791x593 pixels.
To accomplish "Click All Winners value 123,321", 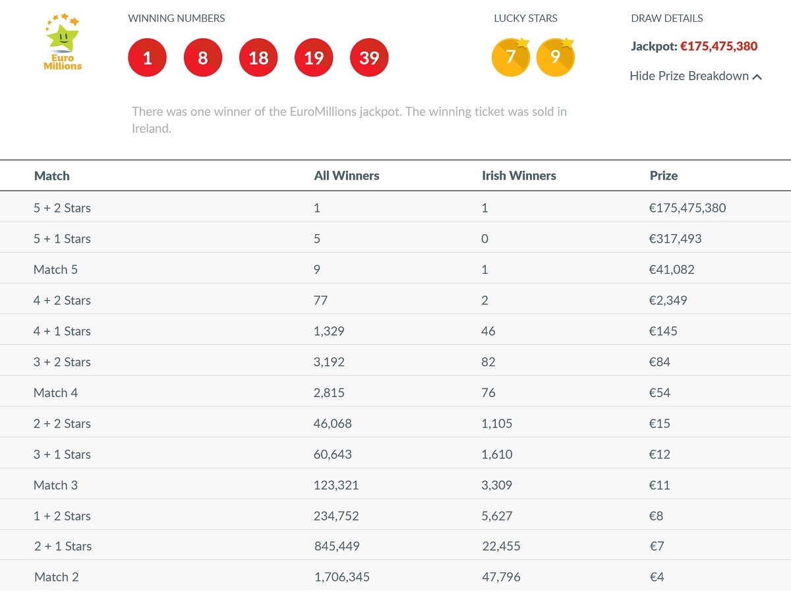I will 336,485.
